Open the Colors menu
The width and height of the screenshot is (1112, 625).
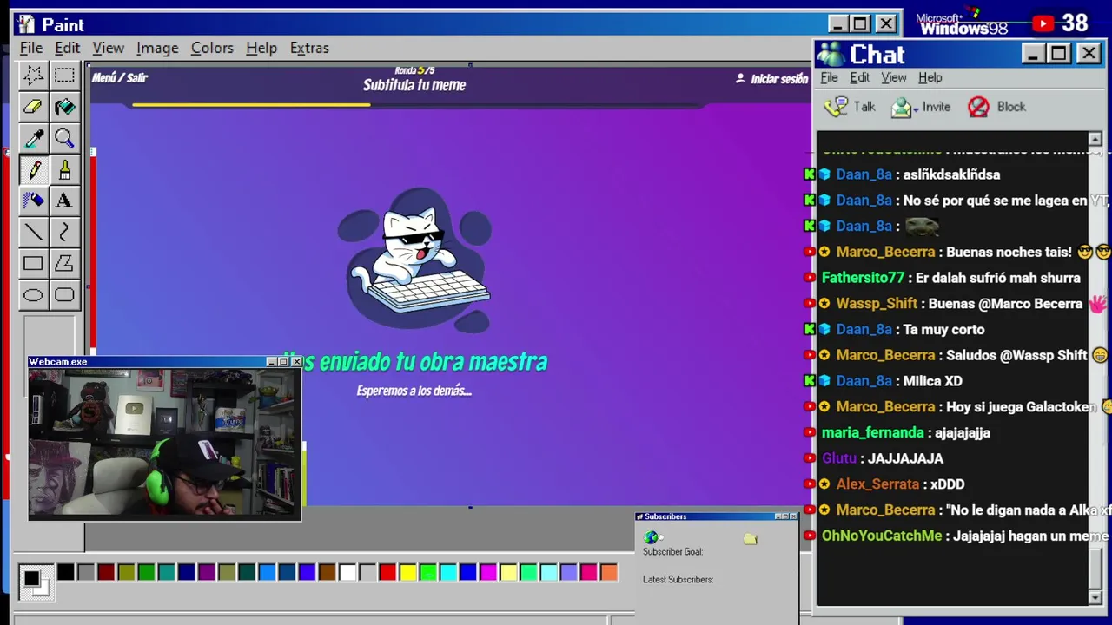[x=212, y=48]
